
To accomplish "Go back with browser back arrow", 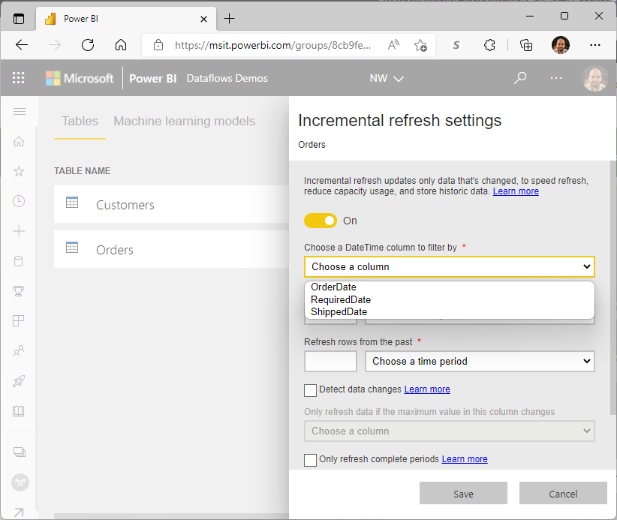I will [x=22, y=45].
